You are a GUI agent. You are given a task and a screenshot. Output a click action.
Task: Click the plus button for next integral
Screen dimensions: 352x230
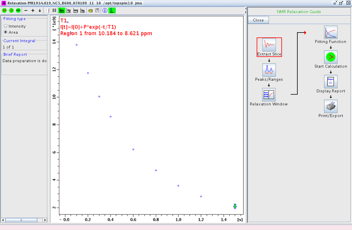[33, 10]
